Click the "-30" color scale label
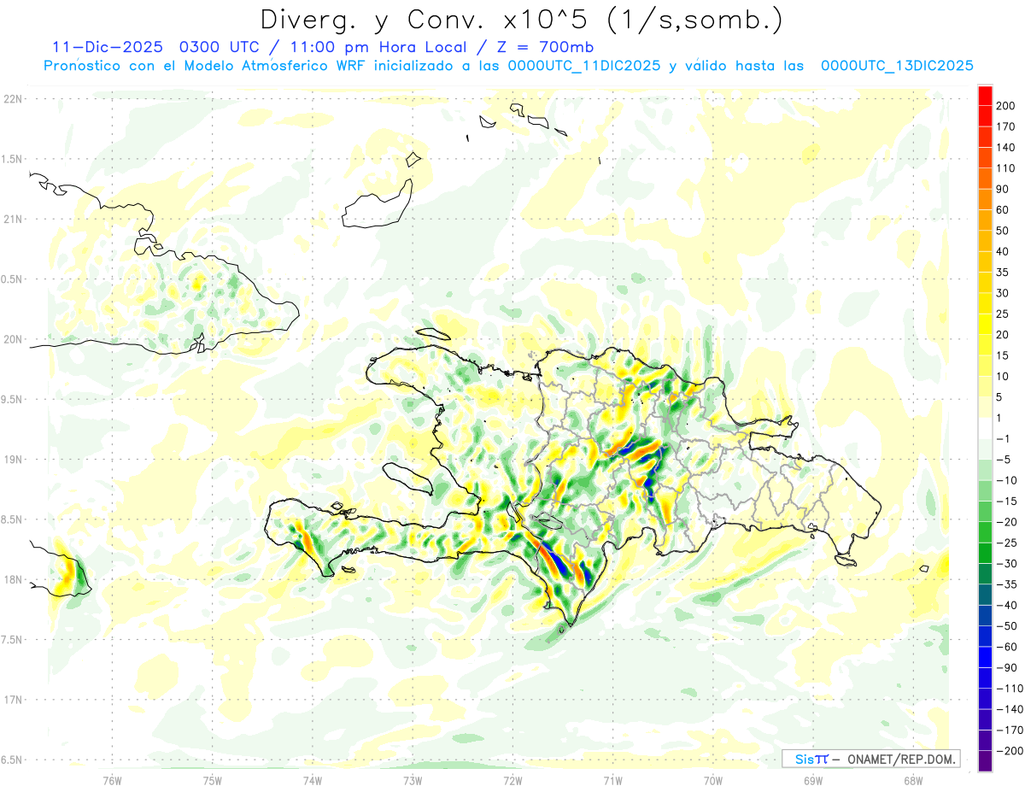Image resolution: width=1025 pixels, height=792 pixels. pos(1006,564)
